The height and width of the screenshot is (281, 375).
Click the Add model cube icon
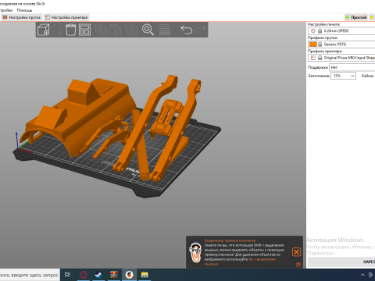(44, 30)
